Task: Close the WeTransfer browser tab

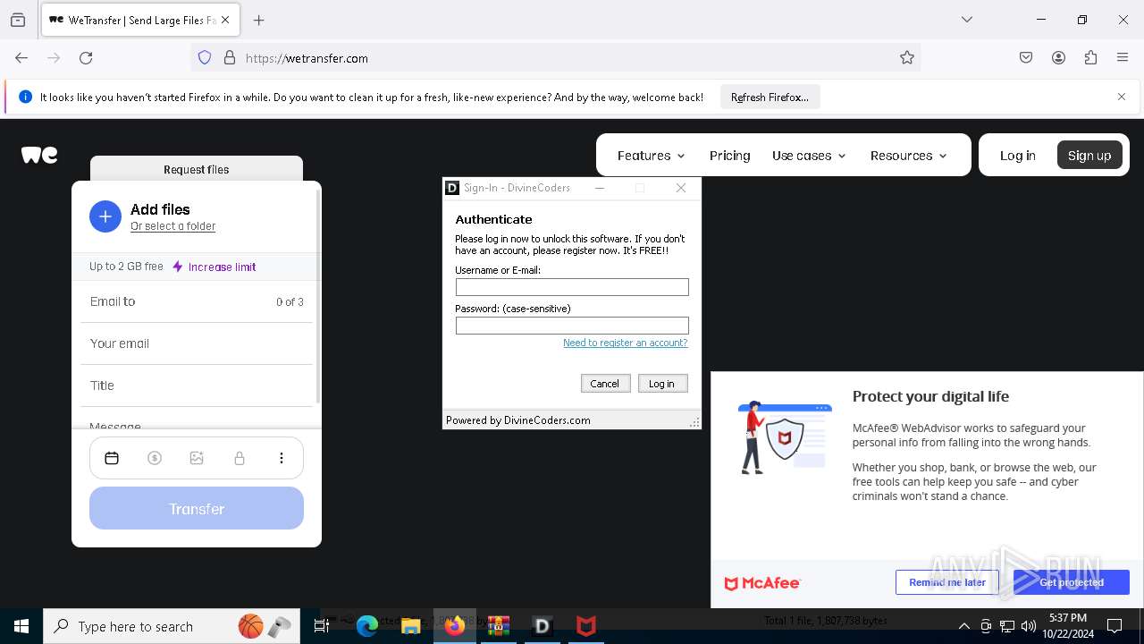Action: [225, 20]
